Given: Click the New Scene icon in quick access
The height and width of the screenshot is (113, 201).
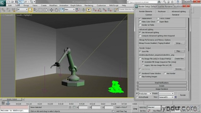Looking at the screenshot, I should 9,2.
